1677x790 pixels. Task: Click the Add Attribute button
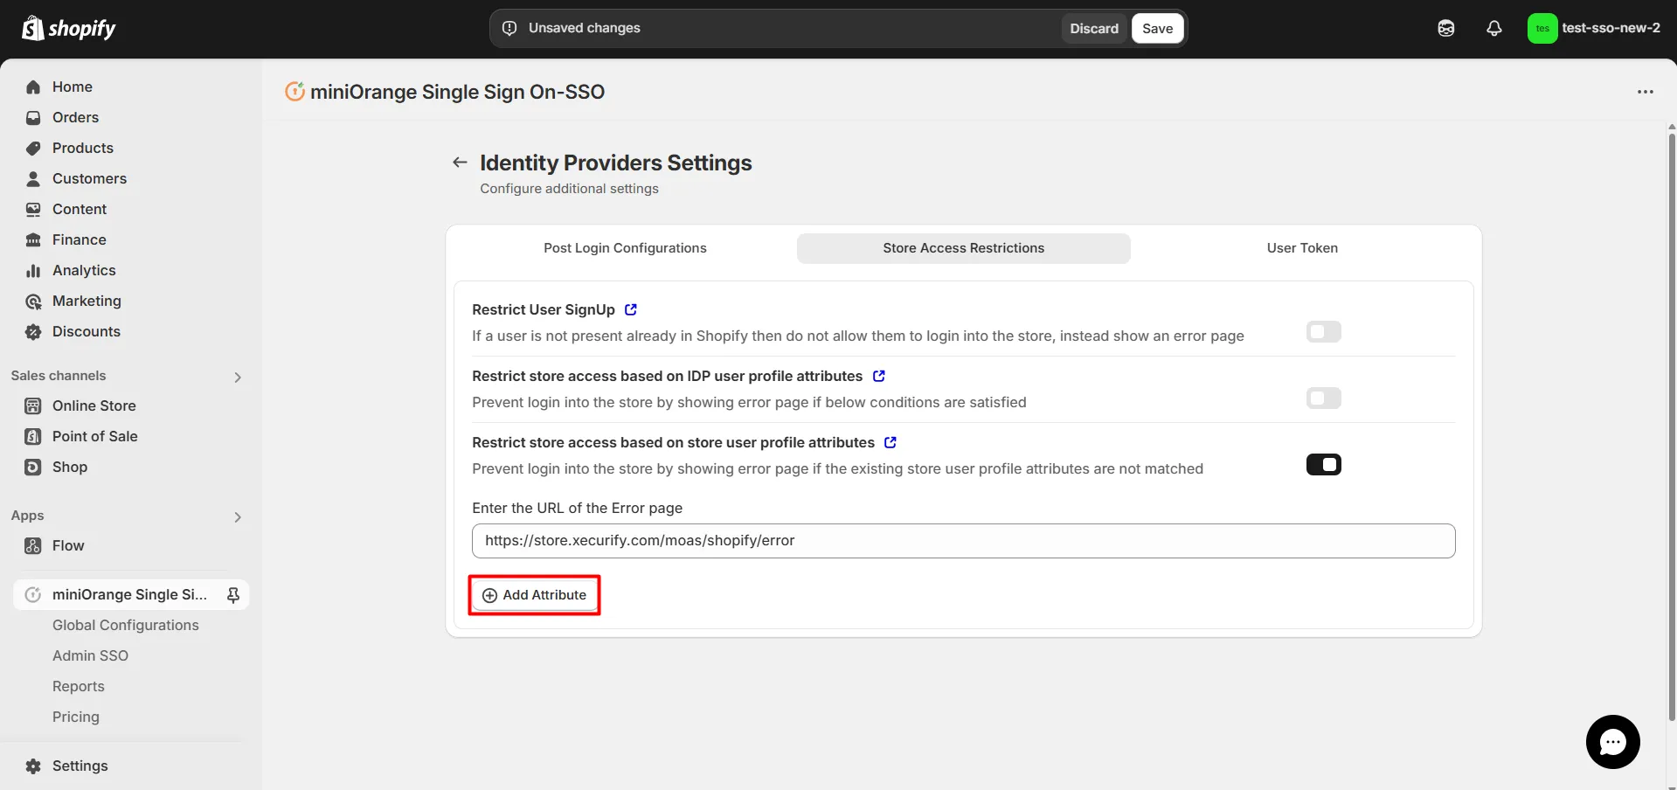tap(534, 595)
